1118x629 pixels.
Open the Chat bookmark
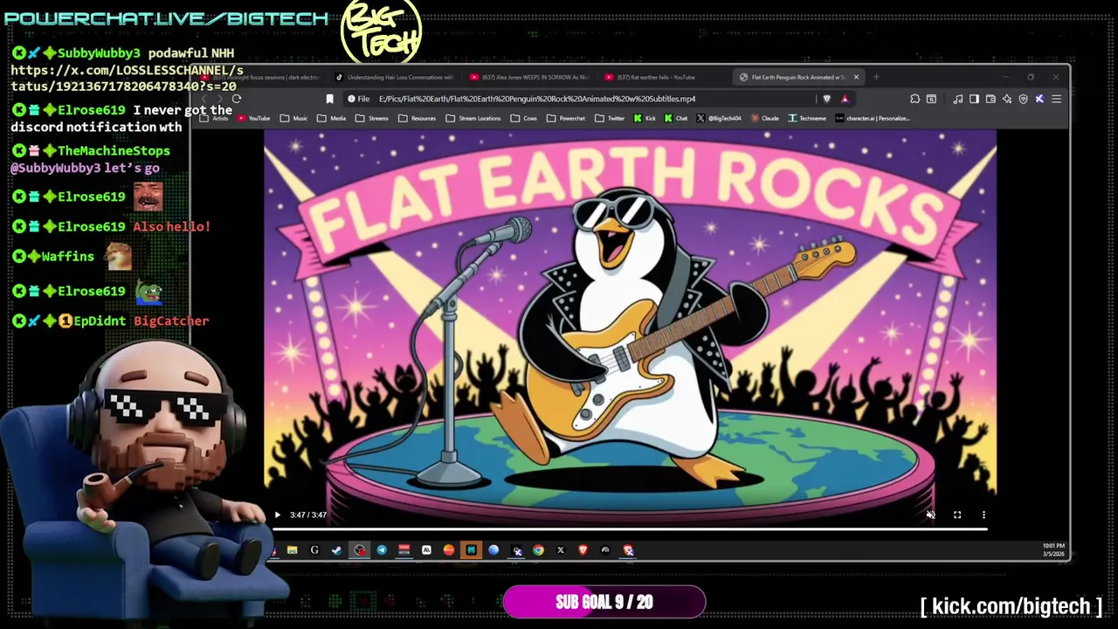pyautogui.click(x=675, y=118)
